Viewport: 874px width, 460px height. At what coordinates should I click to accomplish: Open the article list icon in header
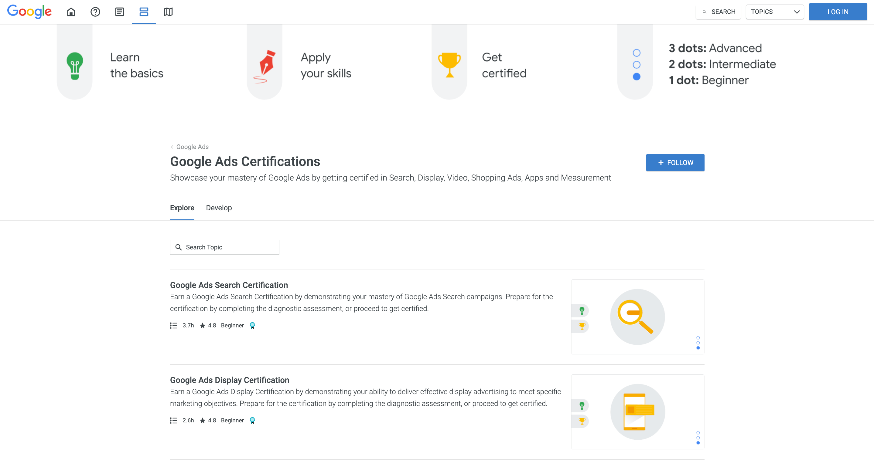[119, 12]
